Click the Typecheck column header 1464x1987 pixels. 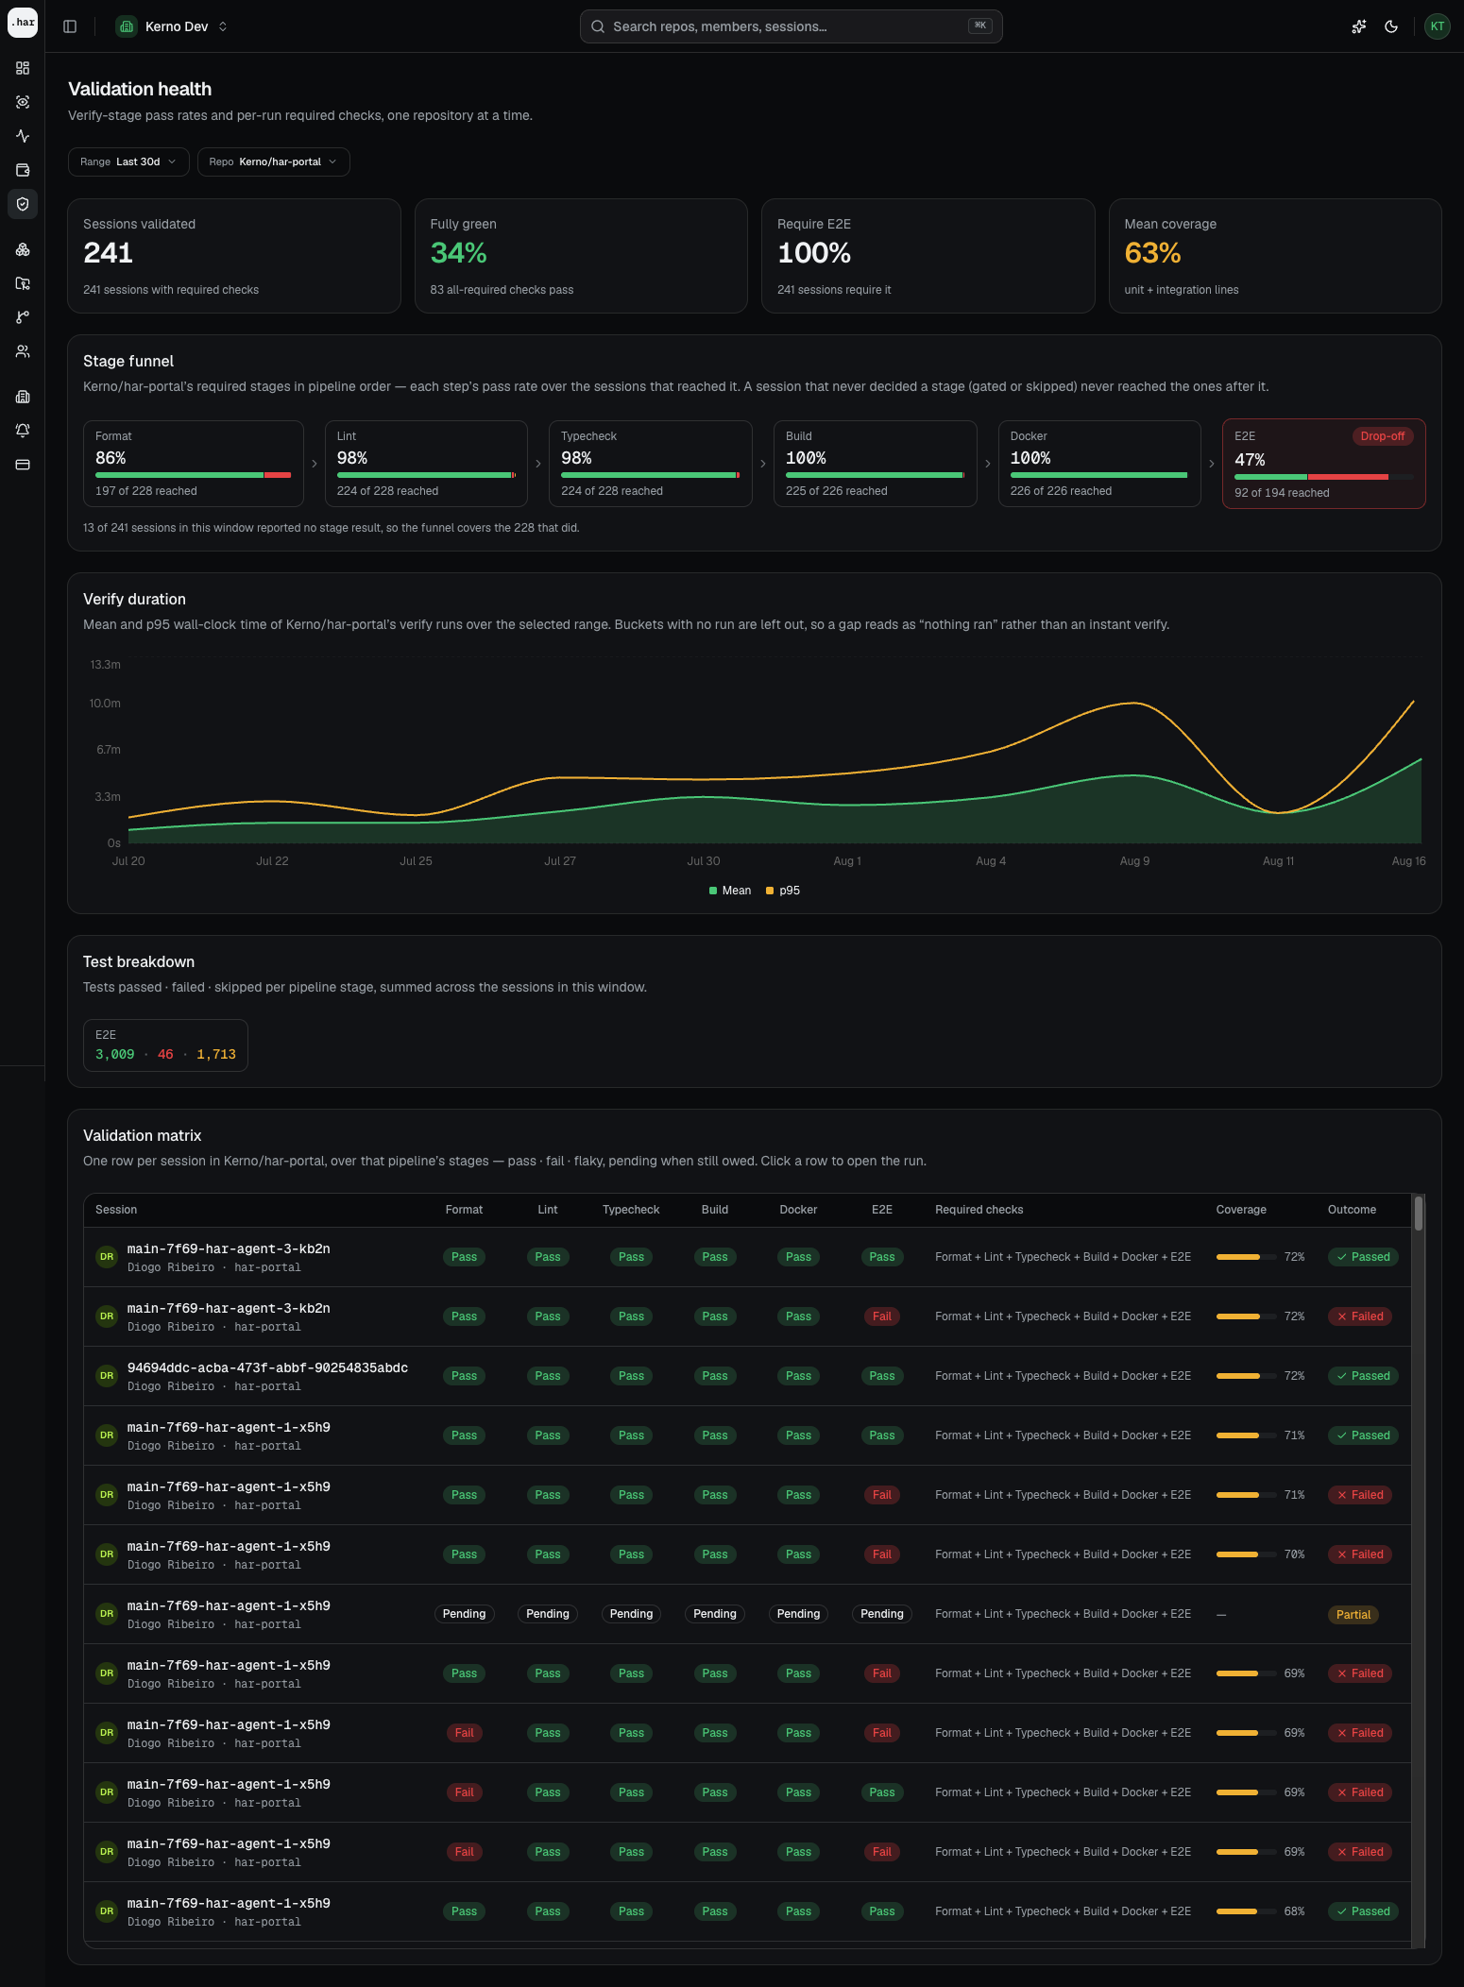click(631, 1210)
